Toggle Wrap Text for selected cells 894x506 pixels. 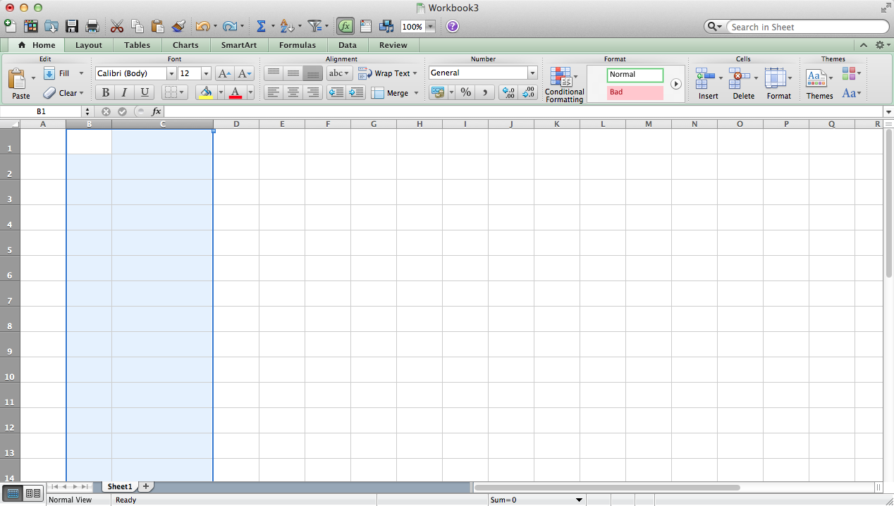tap(388, 73)
